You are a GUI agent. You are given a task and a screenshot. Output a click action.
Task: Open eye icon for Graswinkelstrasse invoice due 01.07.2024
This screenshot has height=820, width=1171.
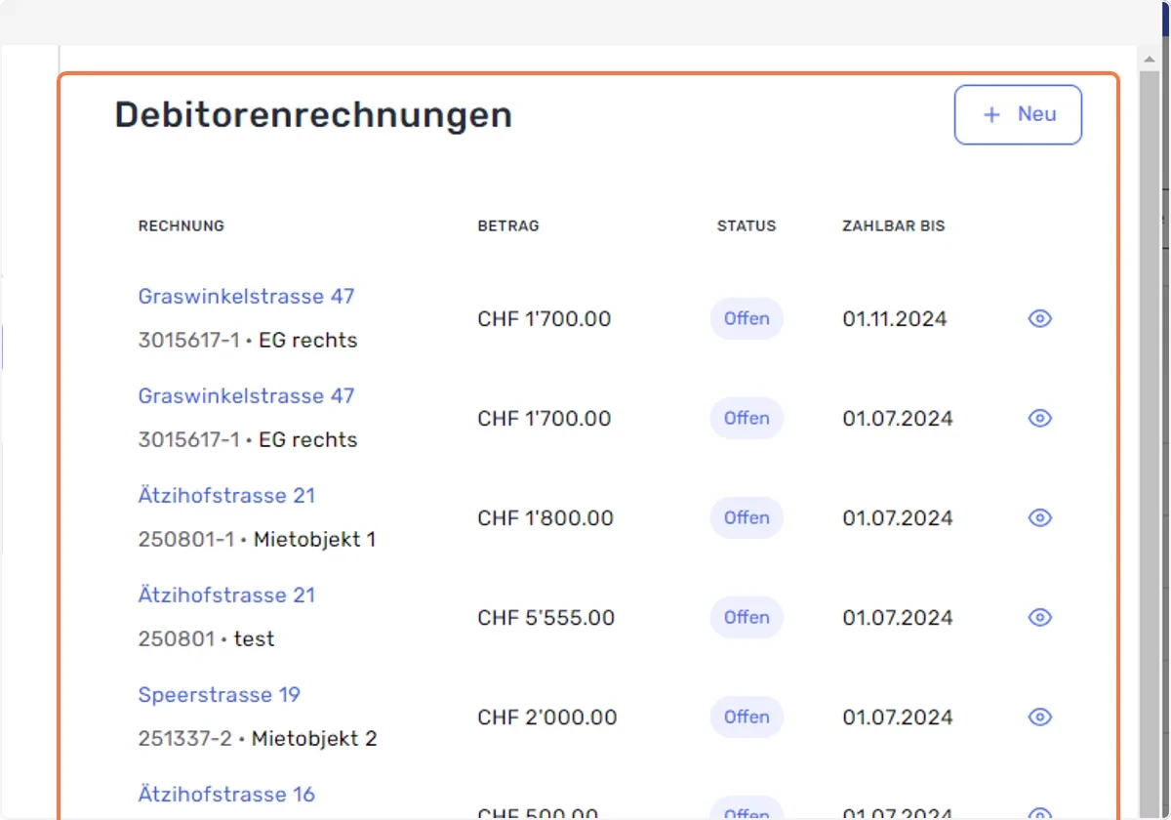1040,418
